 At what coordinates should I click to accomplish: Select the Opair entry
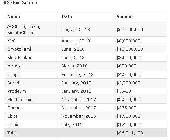pyautogui.click(x=13, y=125)
